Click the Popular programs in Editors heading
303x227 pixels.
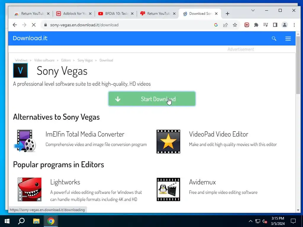click(x=59, y=165)
